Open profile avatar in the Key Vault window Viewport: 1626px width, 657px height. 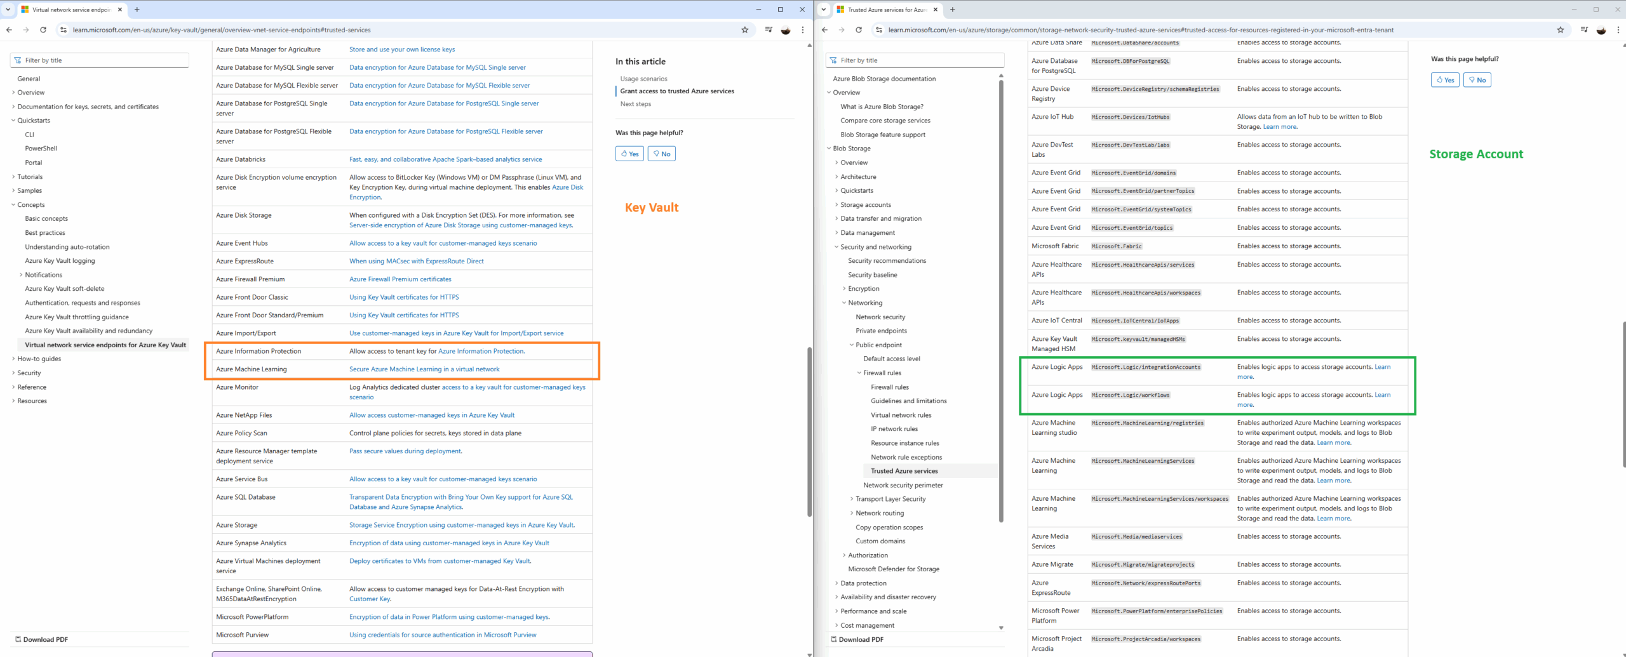786,30
